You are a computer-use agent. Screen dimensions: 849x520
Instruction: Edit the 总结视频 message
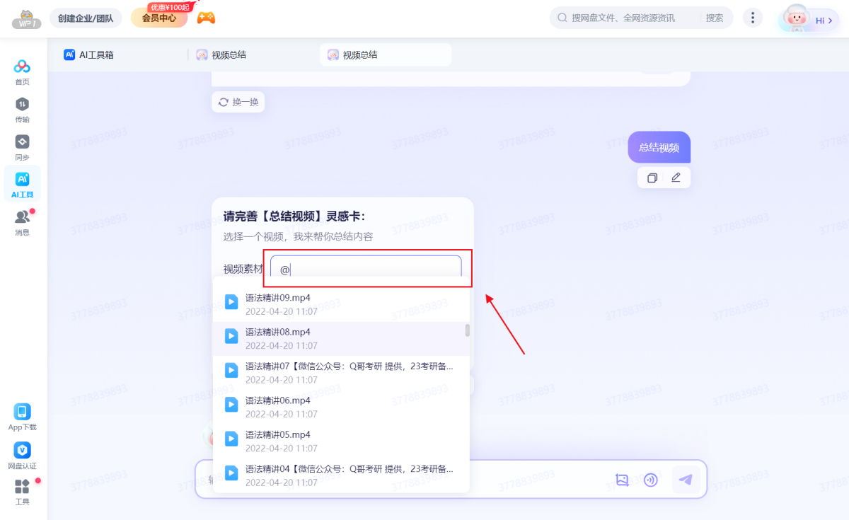tap(676, 178)
